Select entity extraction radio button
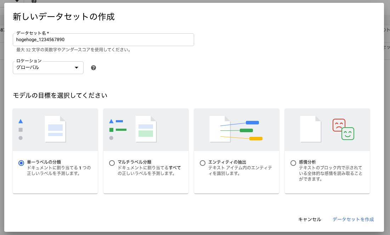 203,163
